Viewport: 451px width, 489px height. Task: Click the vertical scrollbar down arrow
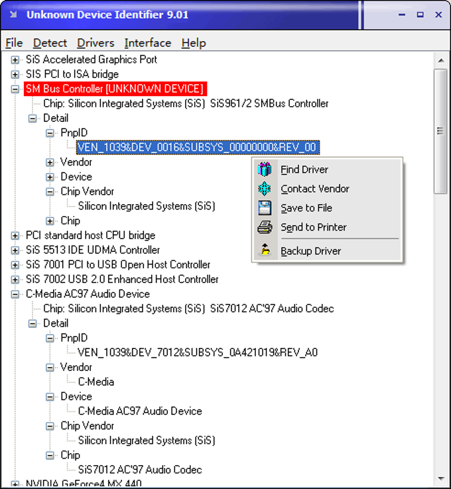click(440, 477)
